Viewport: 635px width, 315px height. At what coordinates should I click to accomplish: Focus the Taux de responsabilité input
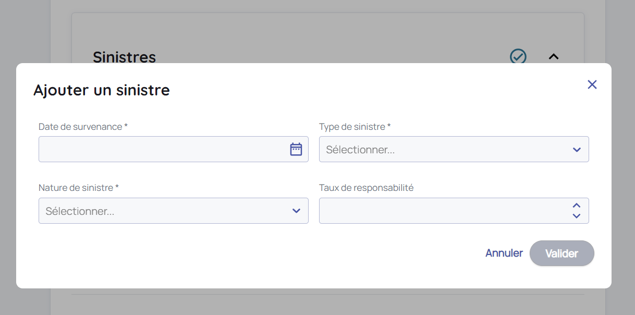coord(443,211)
